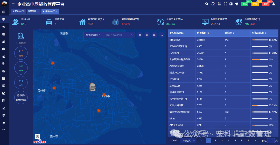Open the green 普通 alarm button
Screen dimensions: 280x145
point(244,4)
